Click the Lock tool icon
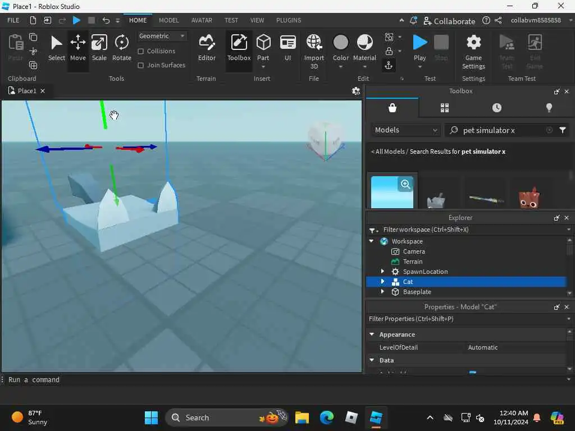Screen dimensions: 575x431 point(389,51)
